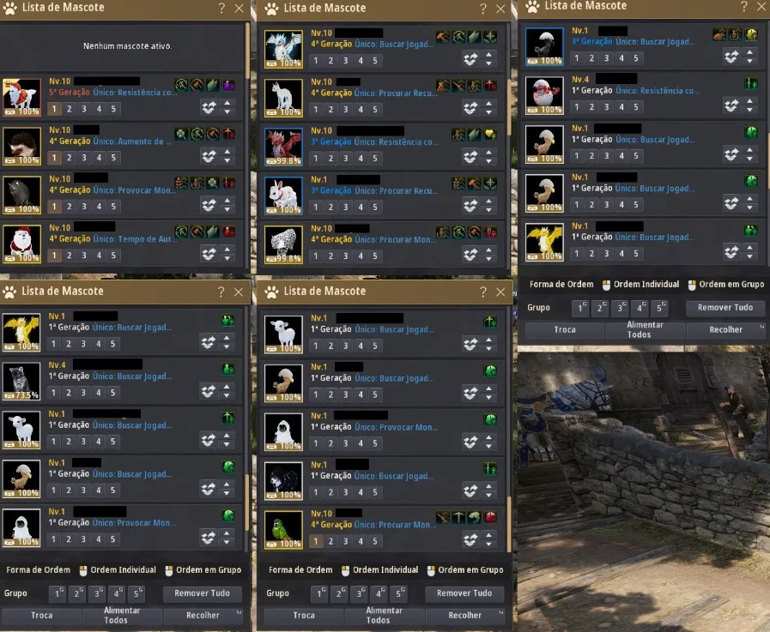Assign group 3 to the 5ª Geração pet
770x632 pixels.
point(84,109)
